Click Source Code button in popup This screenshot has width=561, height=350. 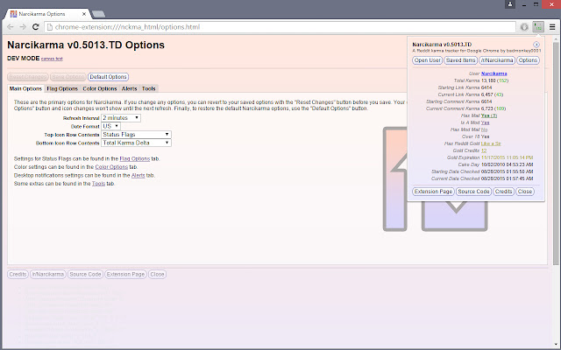coord(473,192)
